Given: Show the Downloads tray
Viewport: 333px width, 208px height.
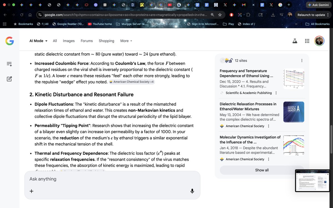Looking at the screenshot, I should [x=273, y=15].
